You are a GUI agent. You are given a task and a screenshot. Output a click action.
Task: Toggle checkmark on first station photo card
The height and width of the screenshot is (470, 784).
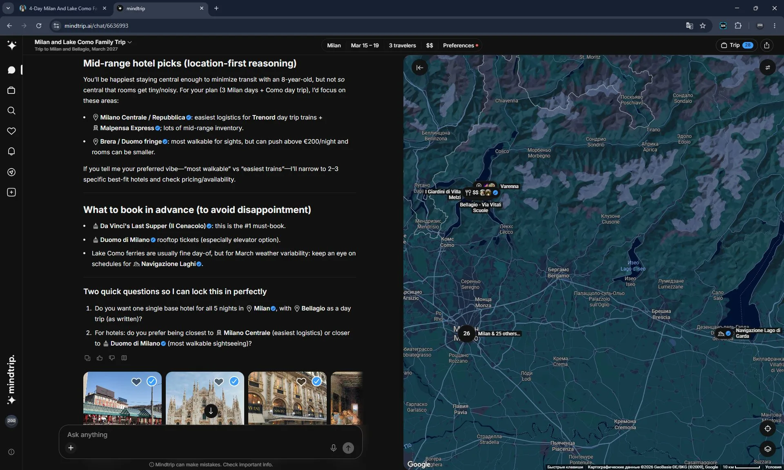tap(151, 381)
